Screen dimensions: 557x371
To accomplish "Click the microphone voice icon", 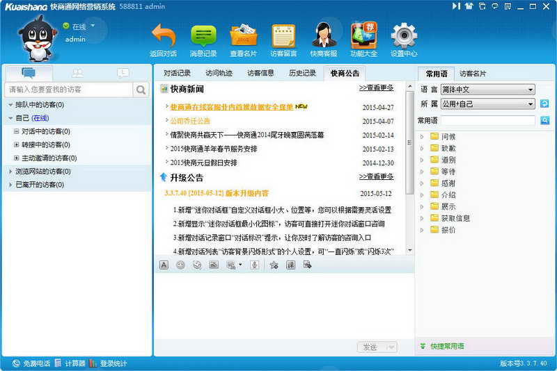I will [254, 265].
